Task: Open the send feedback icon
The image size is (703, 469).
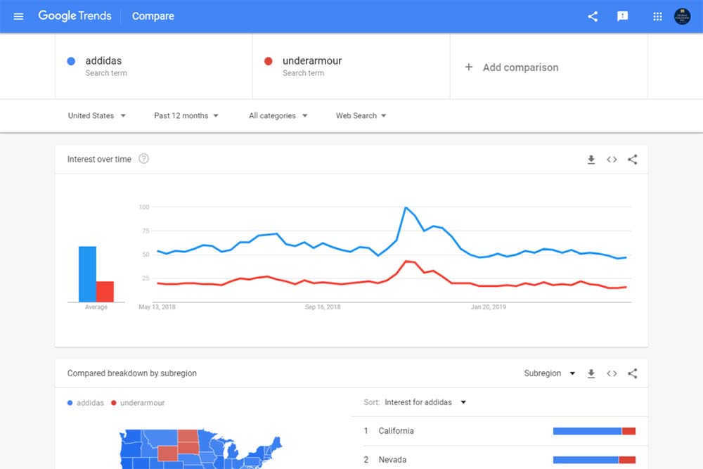Action: (622, 17)
